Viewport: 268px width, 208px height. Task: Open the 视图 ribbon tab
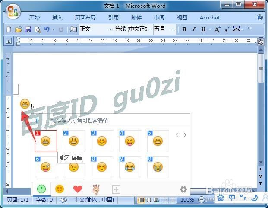coord(182,17)
